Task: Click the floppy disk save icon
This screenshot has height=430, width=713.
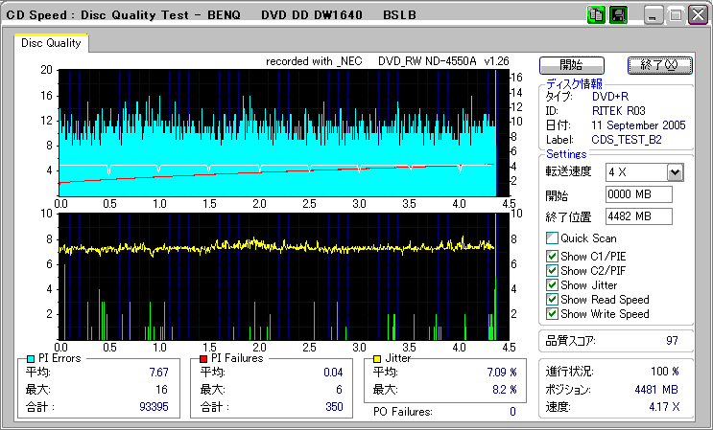Action: 618,15
